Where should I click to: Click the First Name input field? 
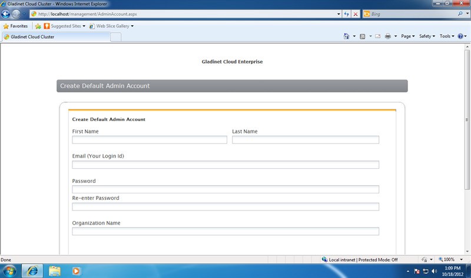150,140
